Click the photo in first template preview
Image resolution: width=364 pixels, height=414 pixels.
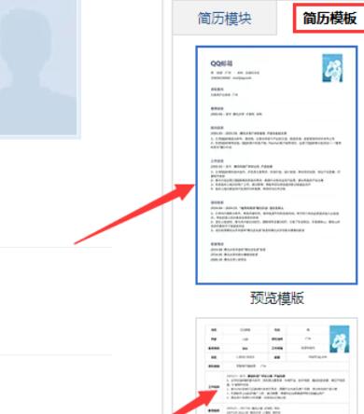332,68
